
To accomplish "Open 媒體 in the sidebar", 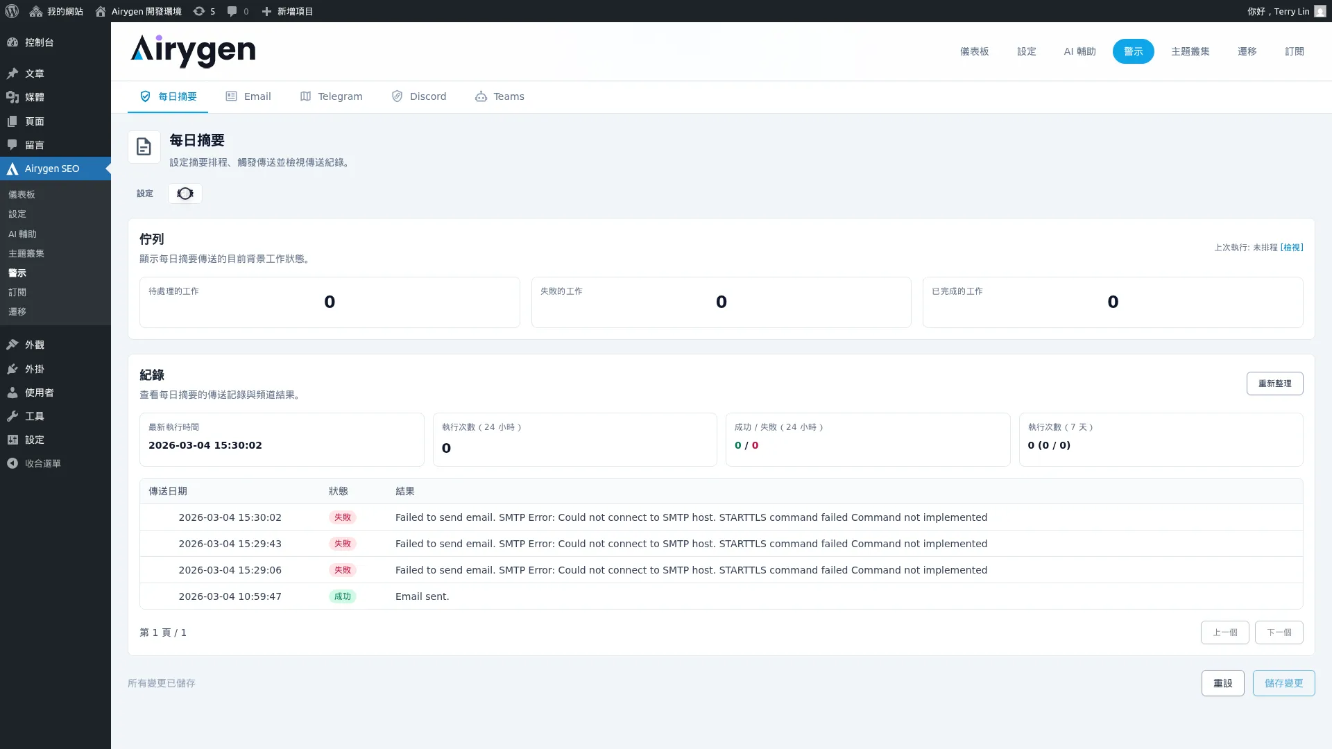I will (34, 97).
